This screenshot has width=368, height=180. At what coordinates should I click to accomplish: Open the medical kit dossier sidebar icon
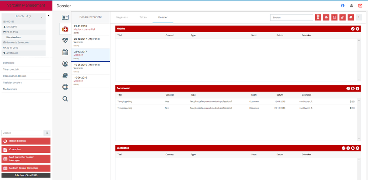(x=65, y=29)
